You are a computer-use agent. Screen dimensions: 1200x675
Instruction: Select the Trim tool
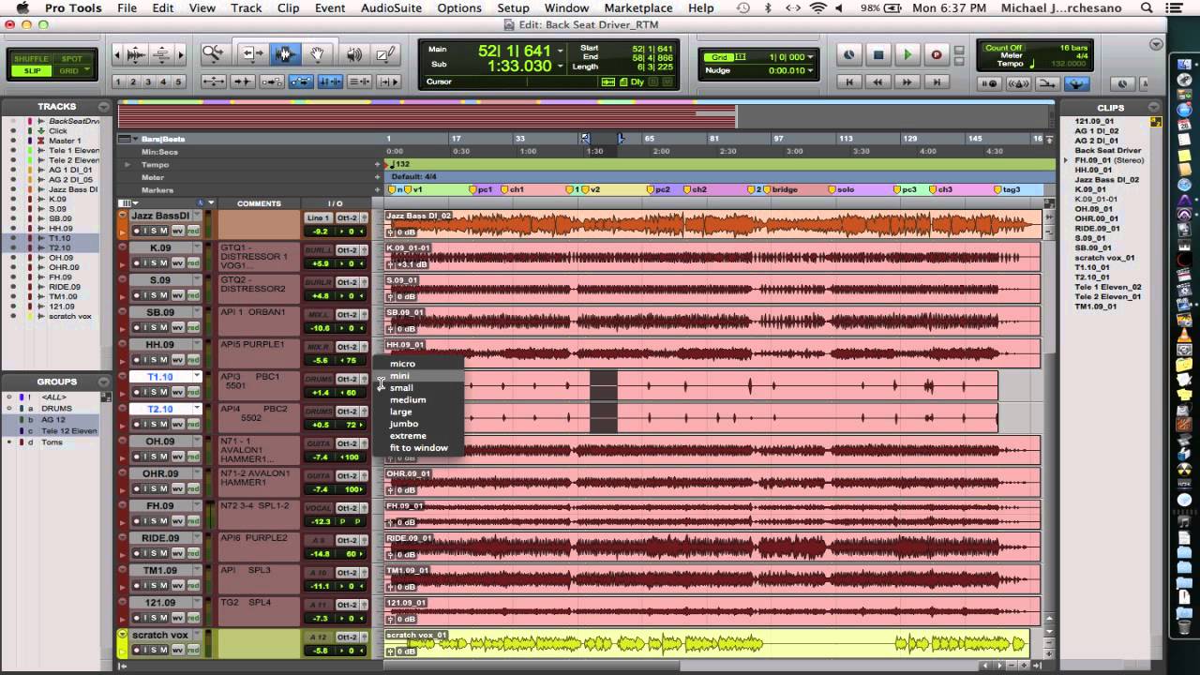[252, 54]
